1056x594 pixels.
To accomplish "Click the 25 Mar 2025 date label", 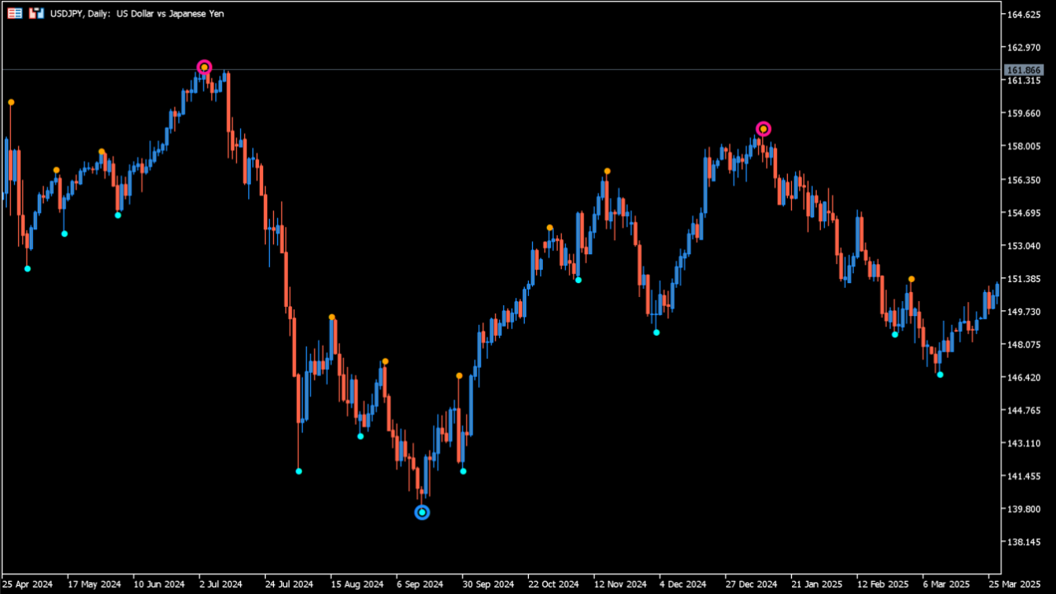I will tap(1016, 584).
